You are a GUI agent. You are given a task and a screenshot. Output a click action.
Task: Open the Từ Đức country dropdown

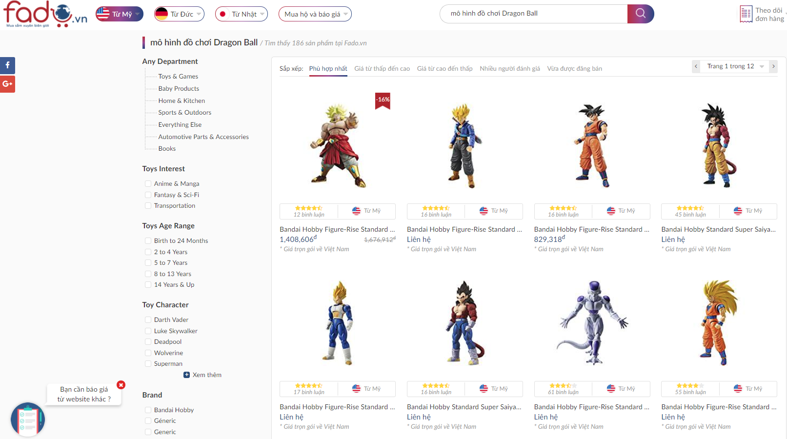click(179, 14)
